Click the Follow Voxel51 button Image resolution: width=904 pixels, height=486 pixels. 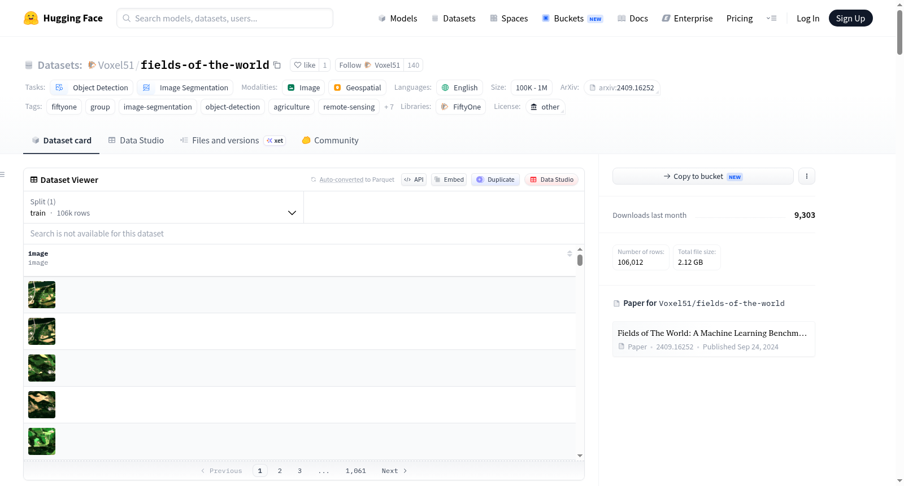click(370, 65)
